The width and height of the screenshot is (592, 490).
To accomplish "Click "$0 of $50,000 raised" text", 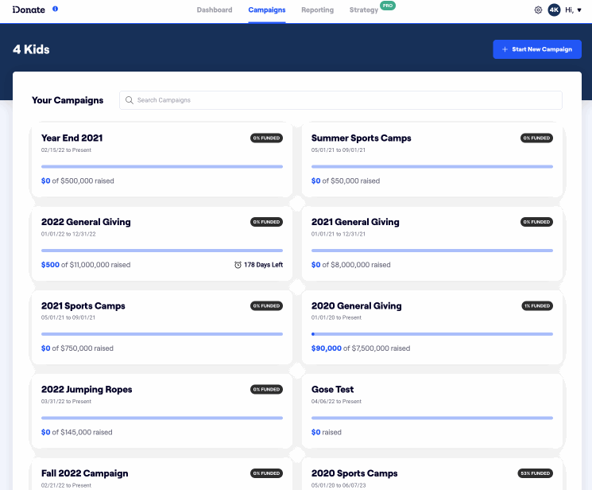I will tap(346, 181).
